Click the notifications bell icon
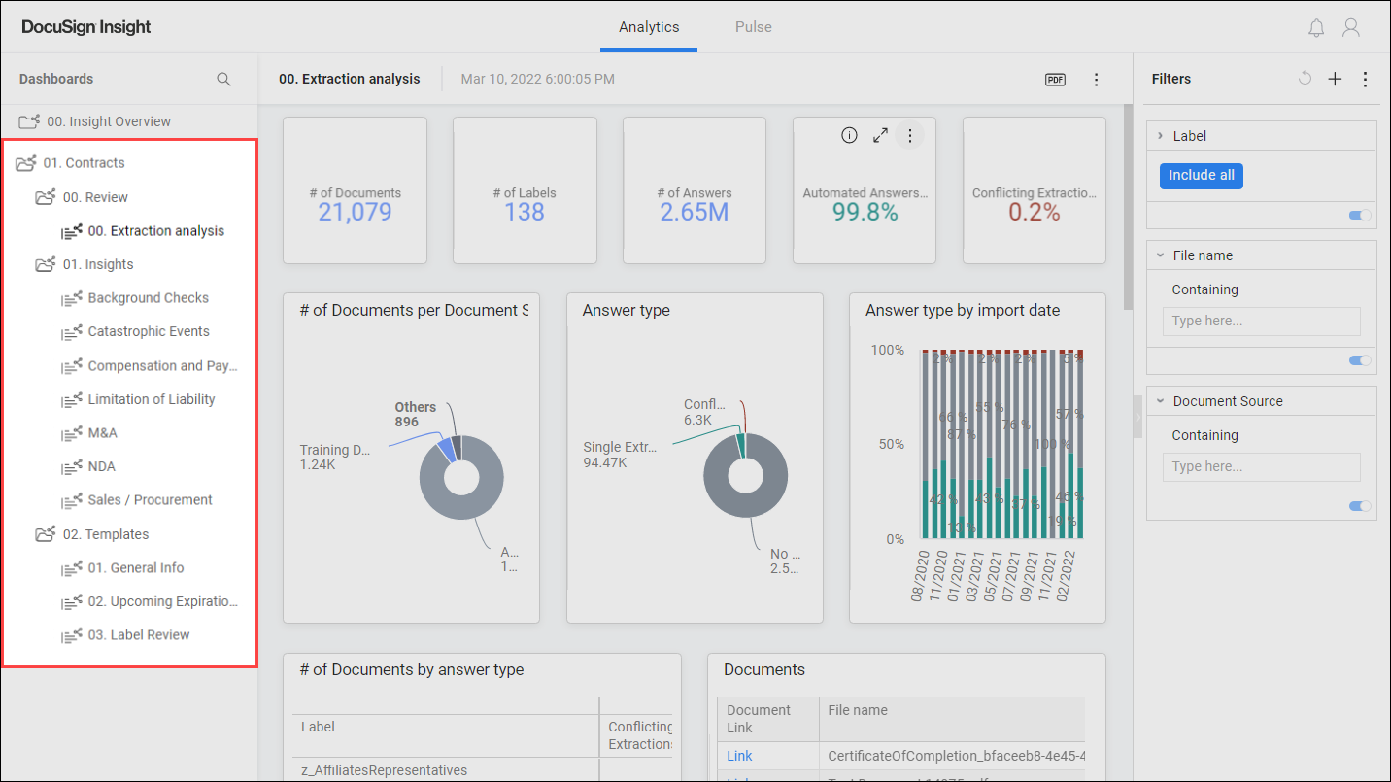This screenshot has width=1391, height=782. tap(1316, 28)
